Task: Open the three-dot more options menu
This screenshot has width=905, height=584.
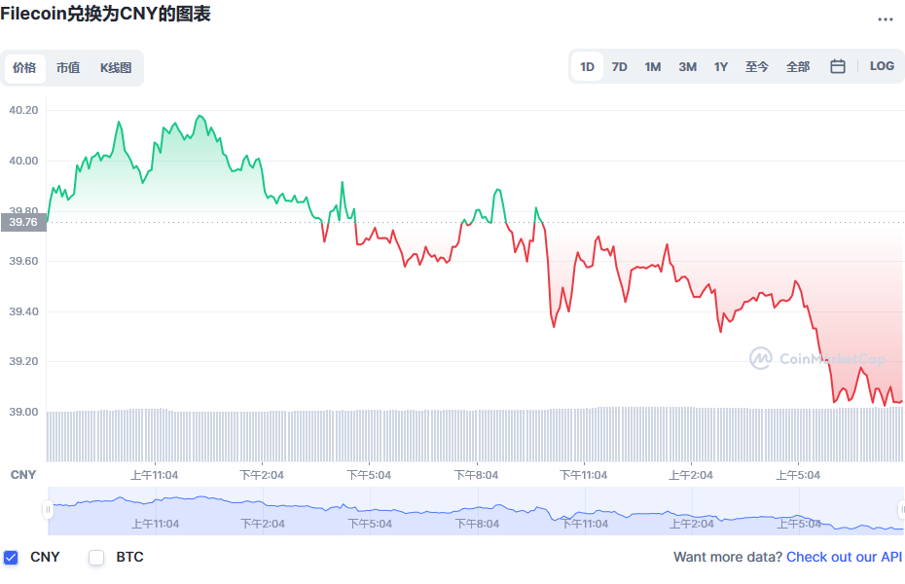Action: pyautogui.click(x=885, y=19)
